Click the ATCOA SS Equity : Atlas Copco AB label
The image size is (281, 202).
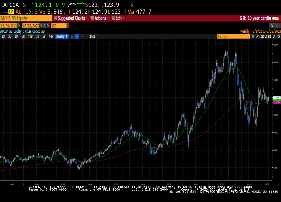[23, 31]
